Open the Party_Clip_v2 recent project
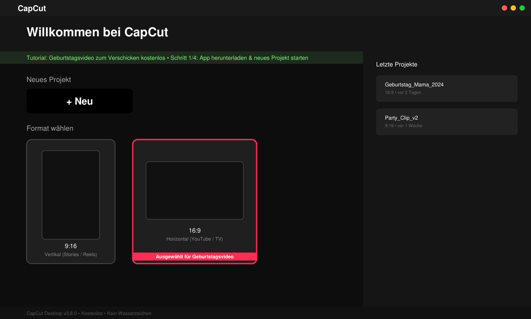 click(447, 122)
